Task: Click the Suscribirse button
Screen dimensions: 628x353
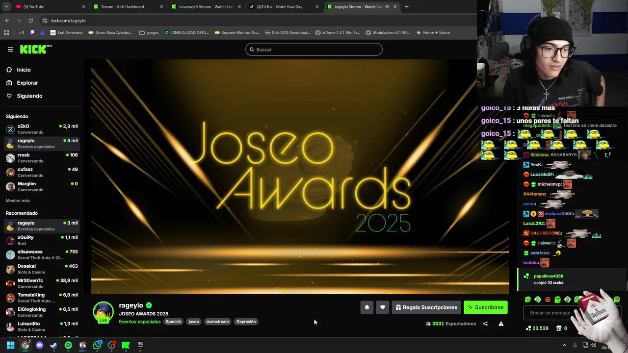Action: coord(486,307)
